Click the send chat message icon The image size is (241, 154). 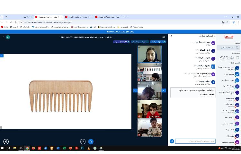coord(172,141)
